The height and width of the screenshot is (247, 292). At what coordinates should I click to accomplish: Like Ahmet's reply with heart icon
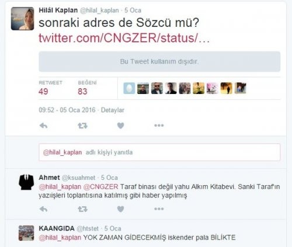[121, 209]
